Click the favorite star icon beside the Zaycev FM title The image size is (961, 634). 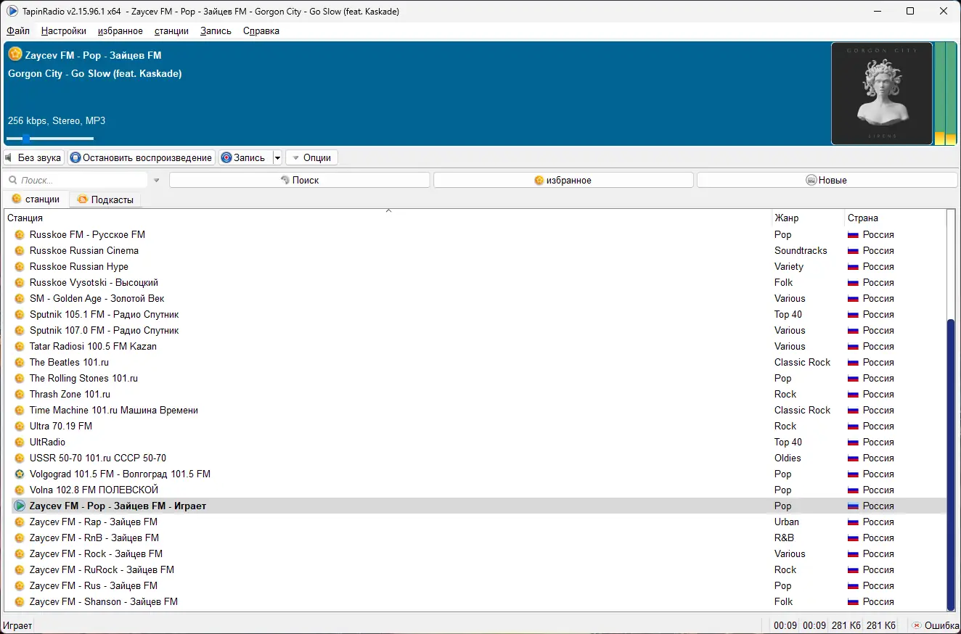click(x=15, y=54)
